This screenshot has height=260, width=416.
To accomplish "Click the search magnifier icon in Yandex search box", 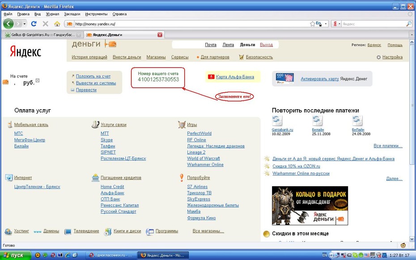I will coord(408,24).
